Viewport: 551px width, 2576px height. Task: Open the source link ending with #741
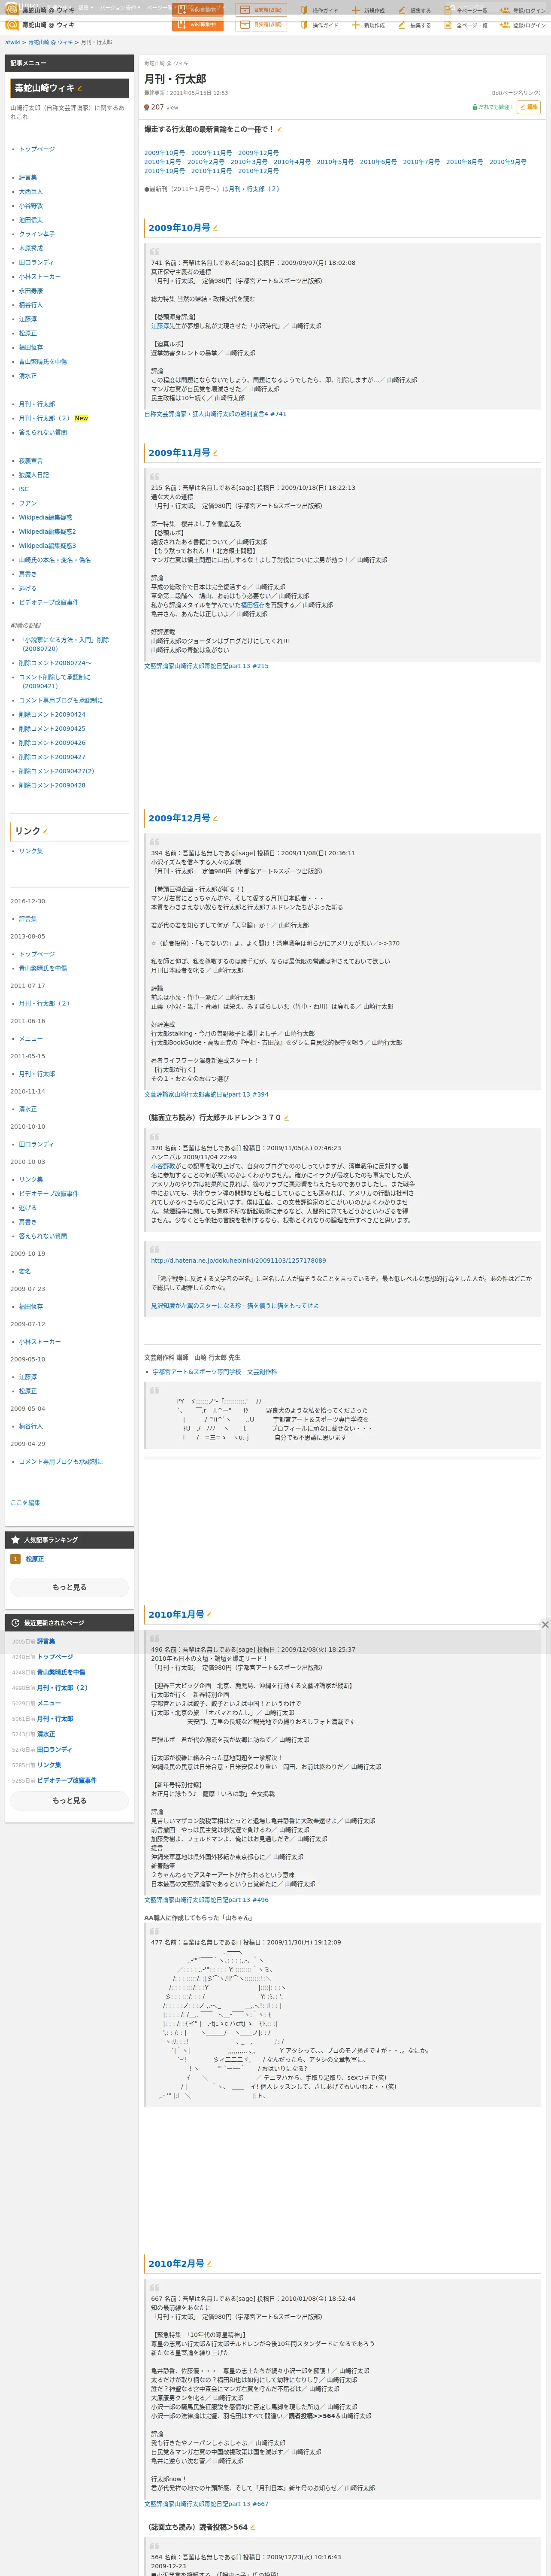click(215, 414)
